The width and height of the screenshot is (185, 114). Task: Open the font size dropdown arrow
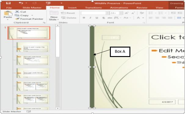coord(121,13)
